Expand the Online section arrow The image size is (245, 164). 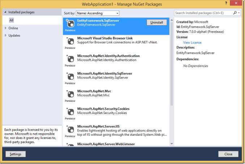[6, 28]
